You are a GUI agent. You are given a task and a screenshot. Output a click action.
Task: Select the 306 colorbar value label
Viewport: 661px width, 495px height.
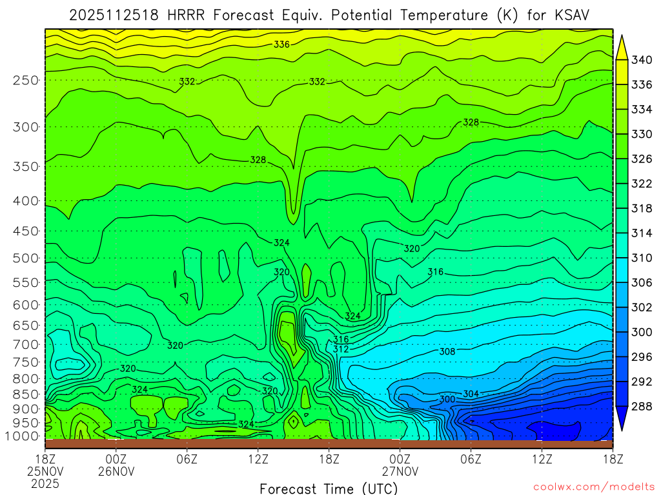pos(642,283)
